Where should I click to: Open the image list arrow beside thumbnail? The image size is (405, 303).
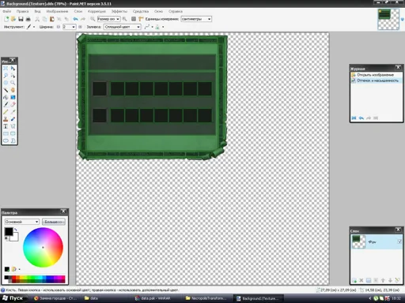click(x=402, y=19)
